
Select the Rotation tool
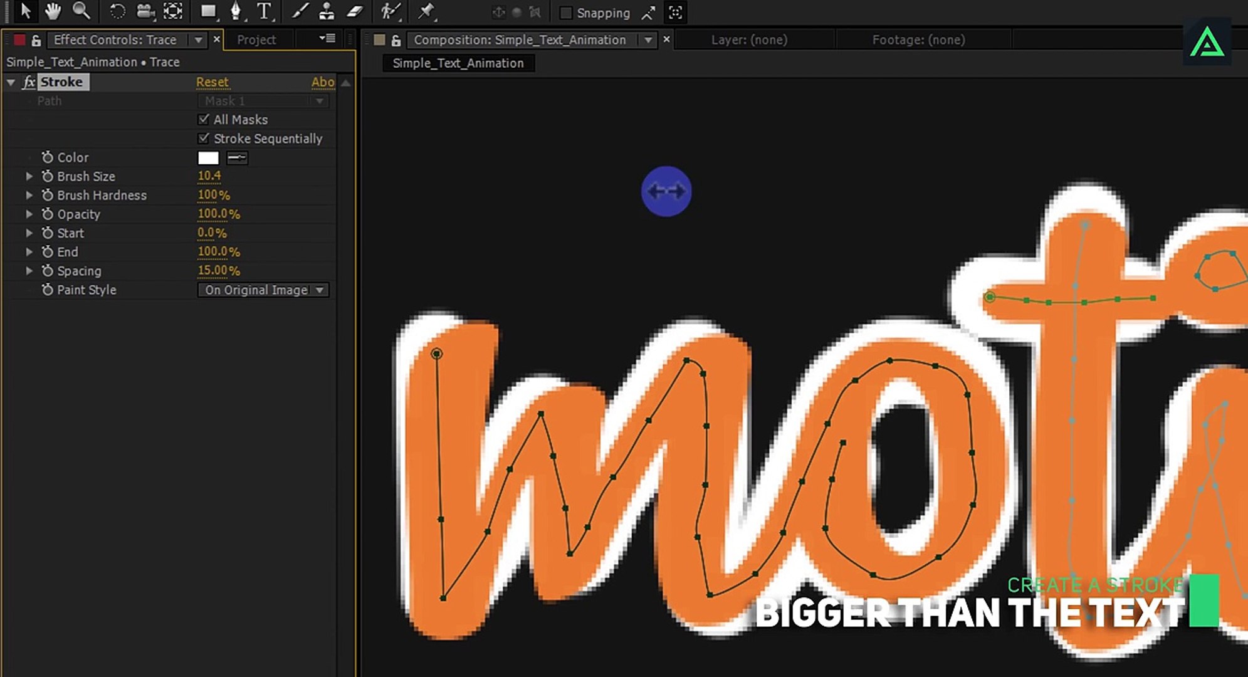pos(117,11)
